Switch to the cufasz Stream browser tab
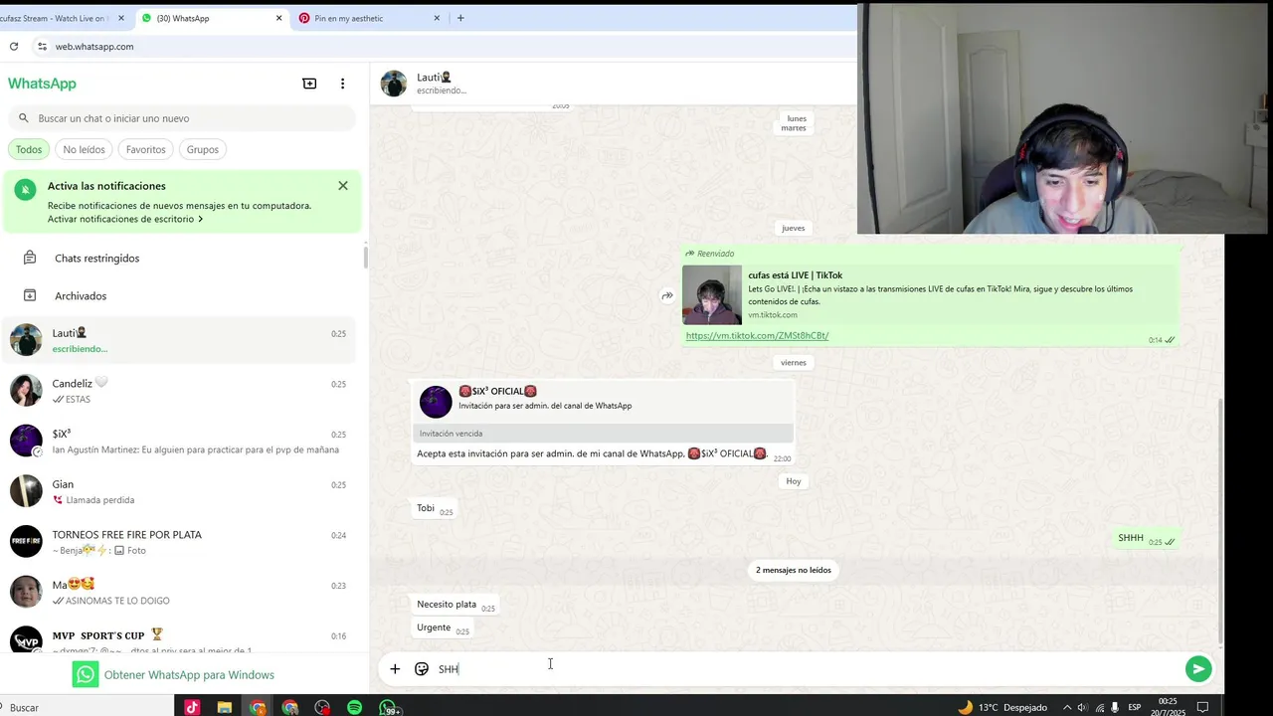The image size is (1273, 716). coord(62,18)
